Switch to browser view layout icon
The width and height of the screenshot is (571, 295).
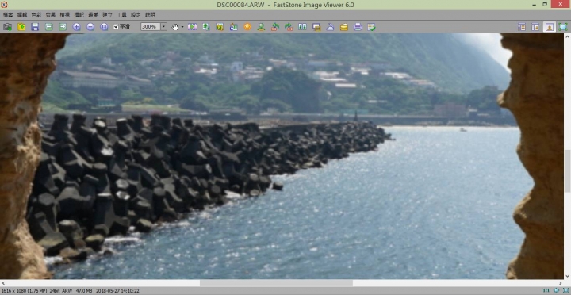[522, 27]
